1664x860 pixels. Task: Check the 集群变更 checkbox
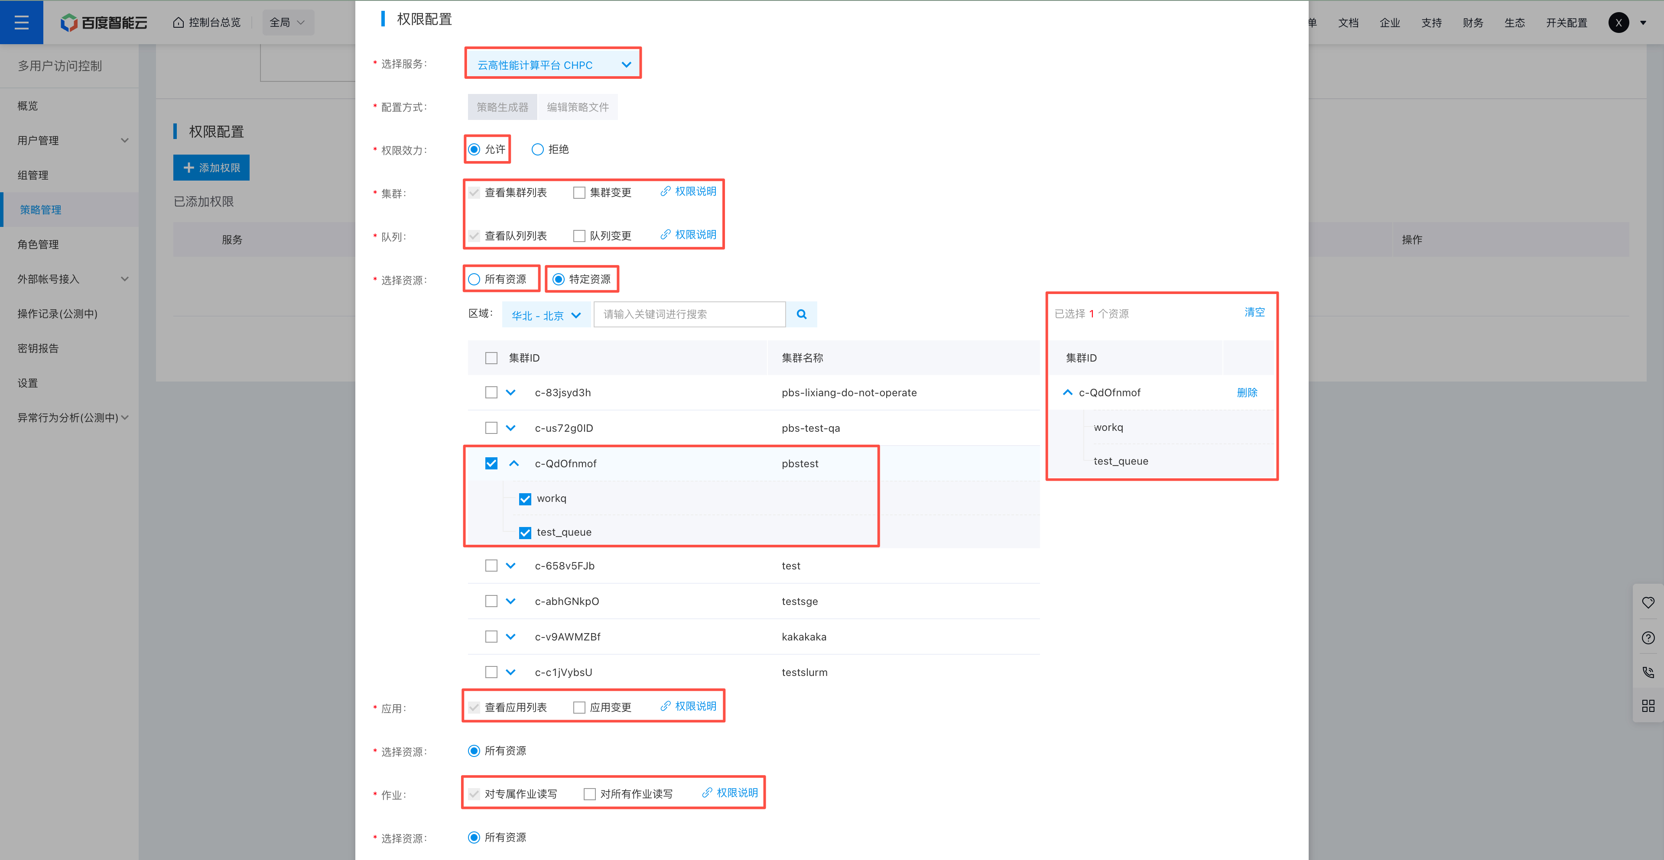pos(579,193)
